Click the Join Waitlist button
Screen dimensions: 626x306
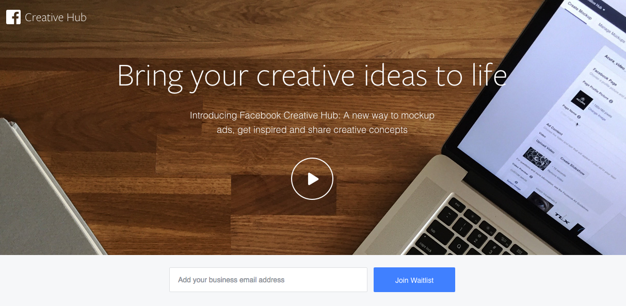414,280
